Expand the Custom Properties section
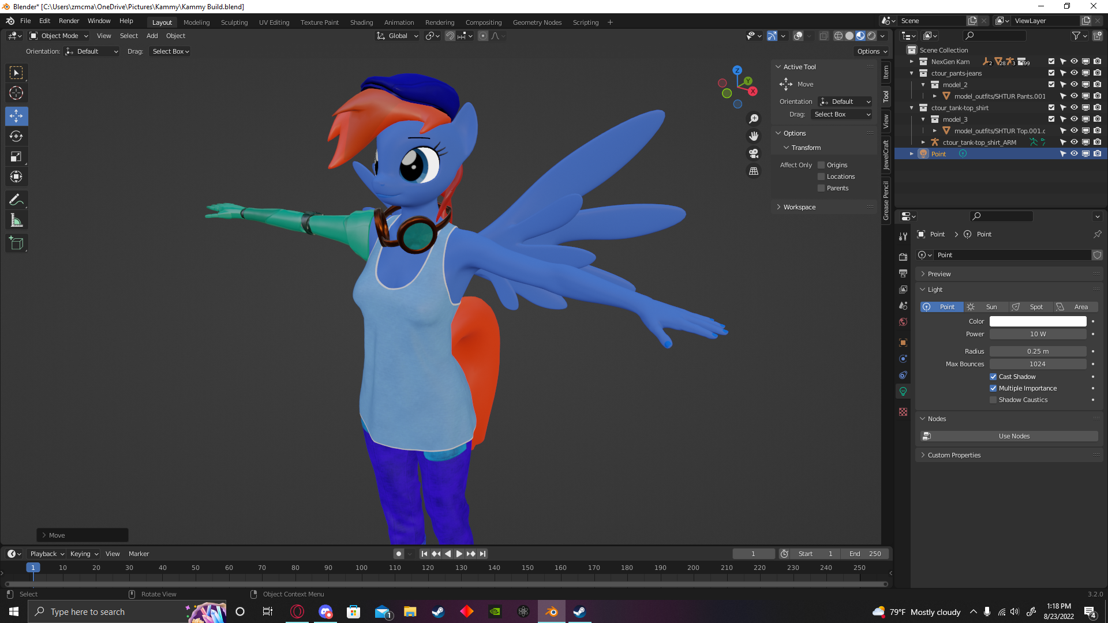Image resolution: width=1108 pixels, height=623 pixels. [x=954, y=455]
